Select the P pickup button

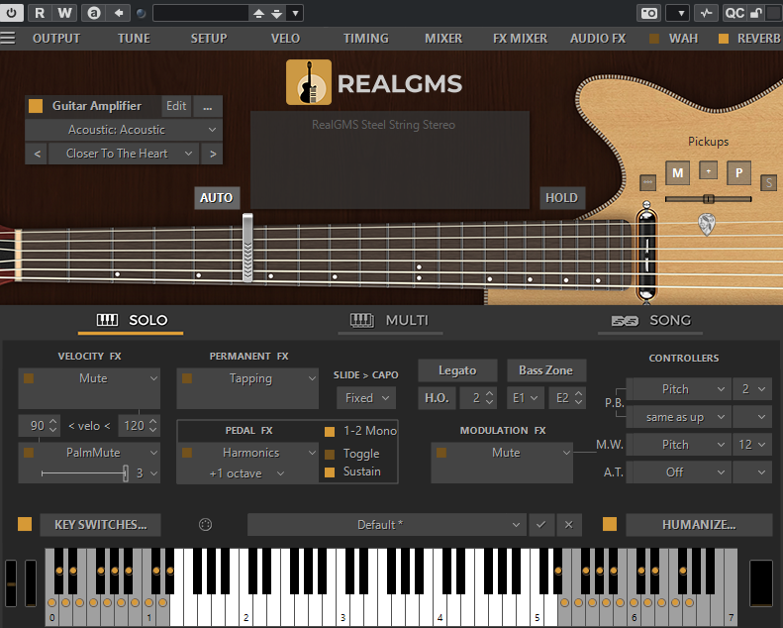tap(738, 173)
